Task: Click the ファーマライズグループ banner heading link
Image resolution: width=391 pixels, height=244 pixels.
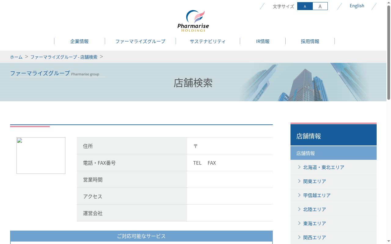Action: 40,73
